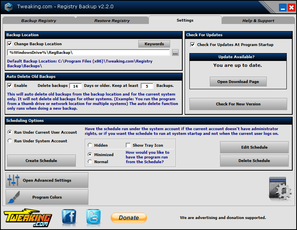Click the Keywords button

154,44
